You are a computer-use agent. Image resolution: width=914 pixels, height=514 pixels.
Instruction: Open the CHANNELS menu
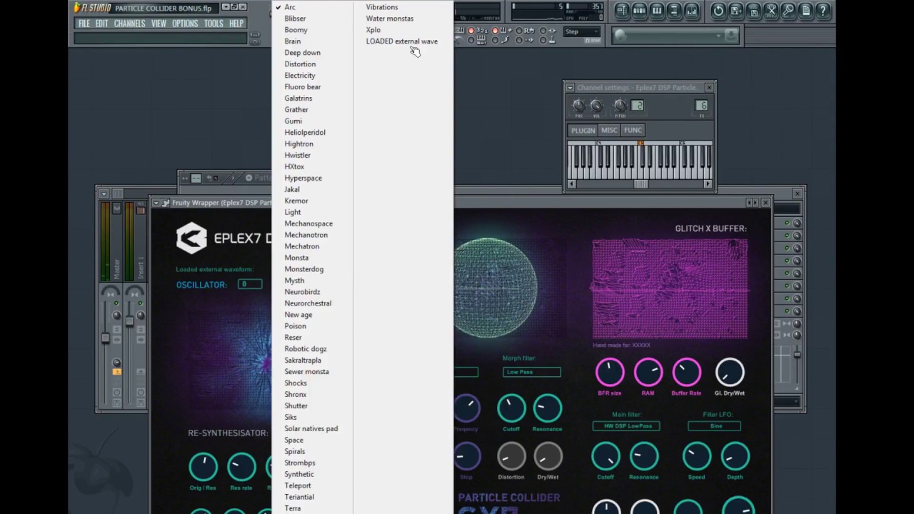(x=129, y=24)
